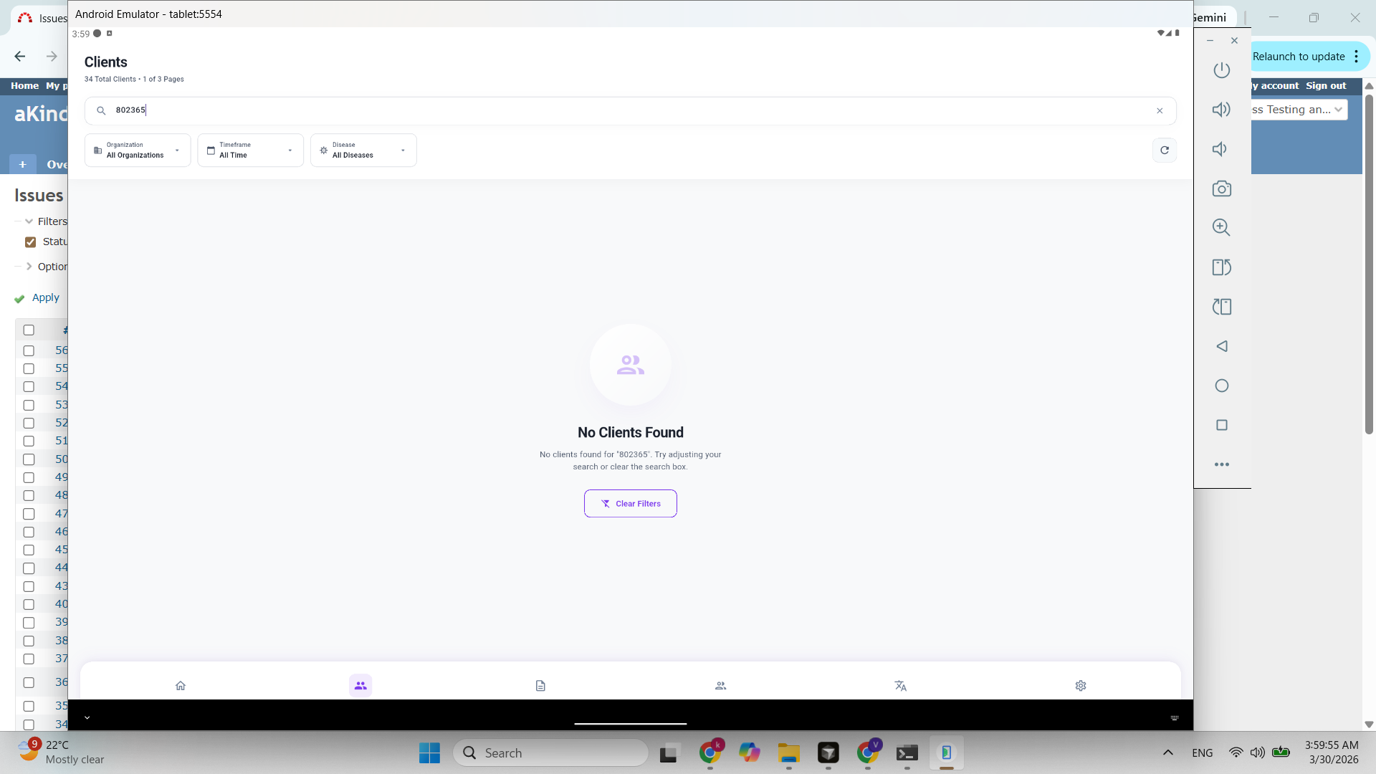The image size is (1376, 774).
Task: Open the home tab icon in bottom navigation
Action: pyautogui.click(x=181, y=686)
